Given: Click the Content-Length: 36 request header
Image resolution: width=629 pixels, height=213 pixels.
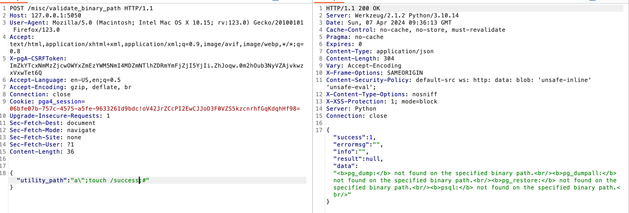Looking at the screenshot, I should click(42, 152).
